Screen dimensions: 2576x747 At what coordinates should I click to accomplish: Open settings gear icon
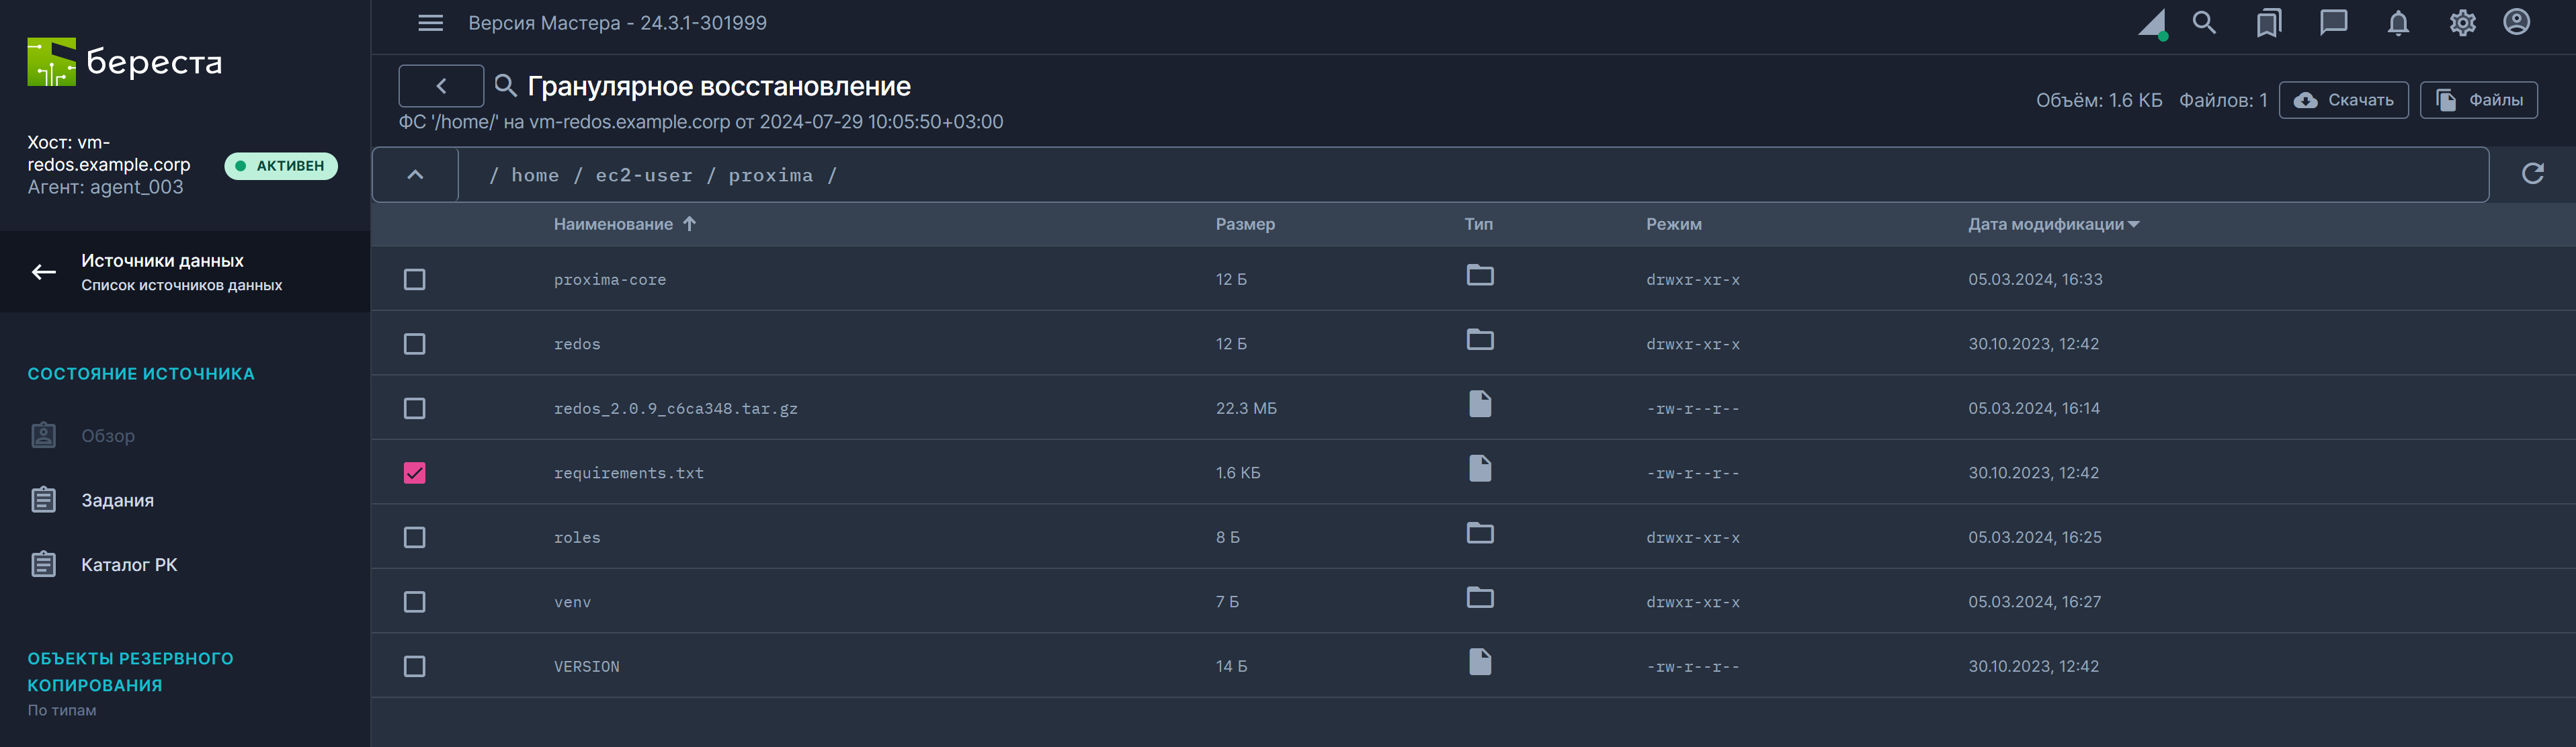tap(2462, 23)
